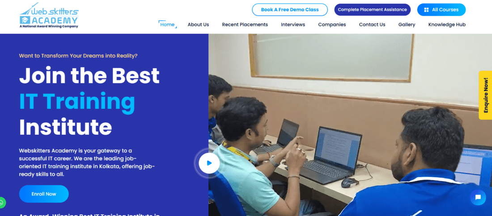The image size is (492, 216).
Task: Open the Companies menu item
Action: pyautogui.click(x=332, y=25)
